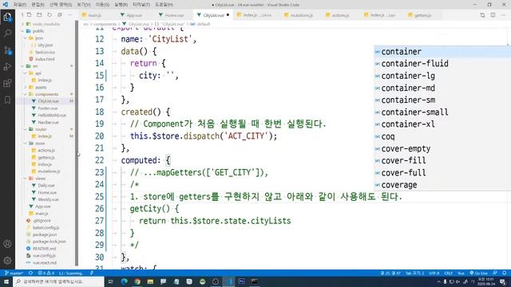Open package.json in explorer

(x=45, y=234)
